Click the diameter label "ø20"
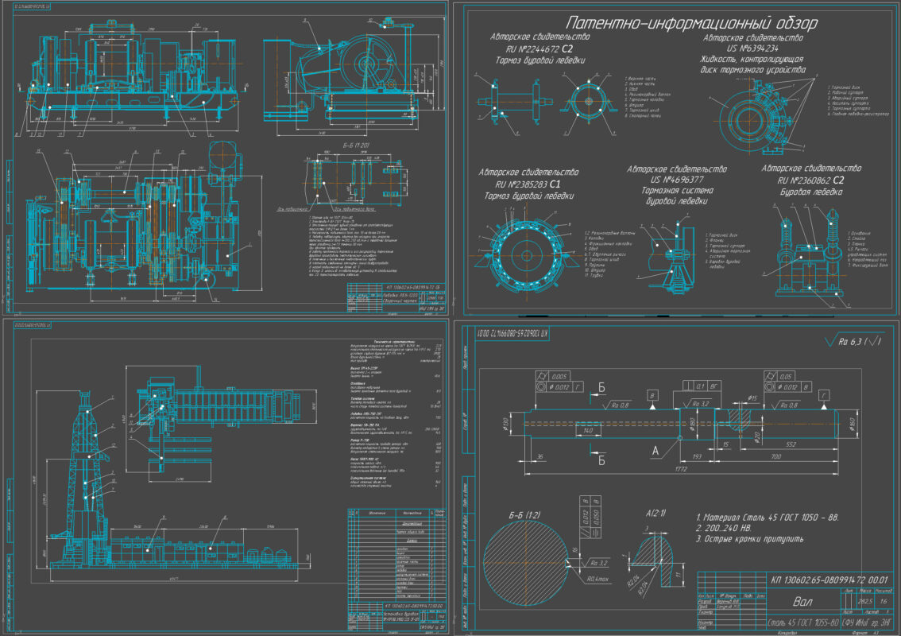The image size is (901, 636). click(757, 437)
